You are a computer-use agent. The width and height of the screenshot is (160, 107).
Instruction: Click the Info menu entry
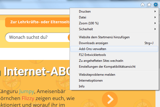(x=82, y=86)
